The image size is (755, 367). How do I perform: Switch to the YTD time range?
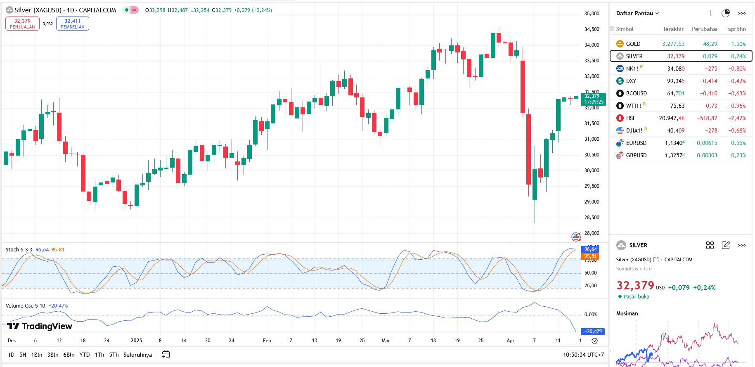click(85, 355)
